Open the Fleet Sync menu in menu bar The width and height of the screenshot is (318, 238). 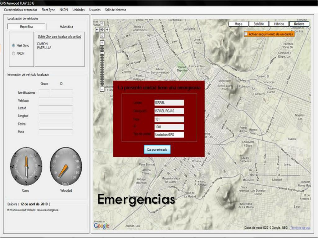coord(48,10)
